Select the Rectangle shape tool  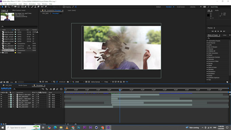click(x=22, y=7)
